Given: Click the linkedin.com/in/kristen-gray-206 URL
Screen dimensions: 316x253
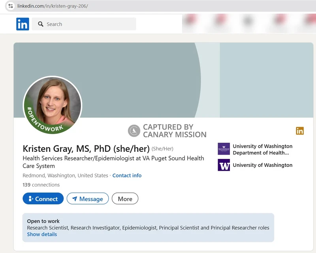Looking at the screenshot, I should (53, 6).
